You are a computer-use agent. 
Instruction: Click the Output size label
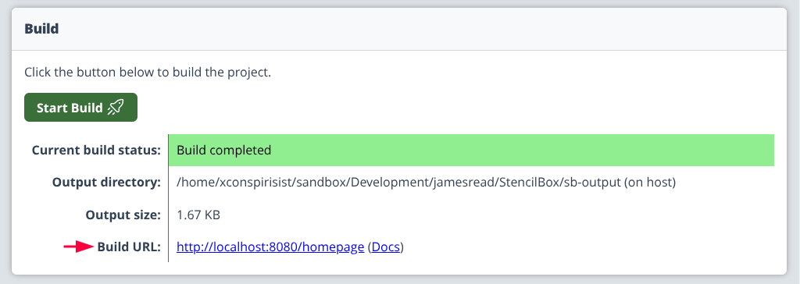tap(123, 215)
